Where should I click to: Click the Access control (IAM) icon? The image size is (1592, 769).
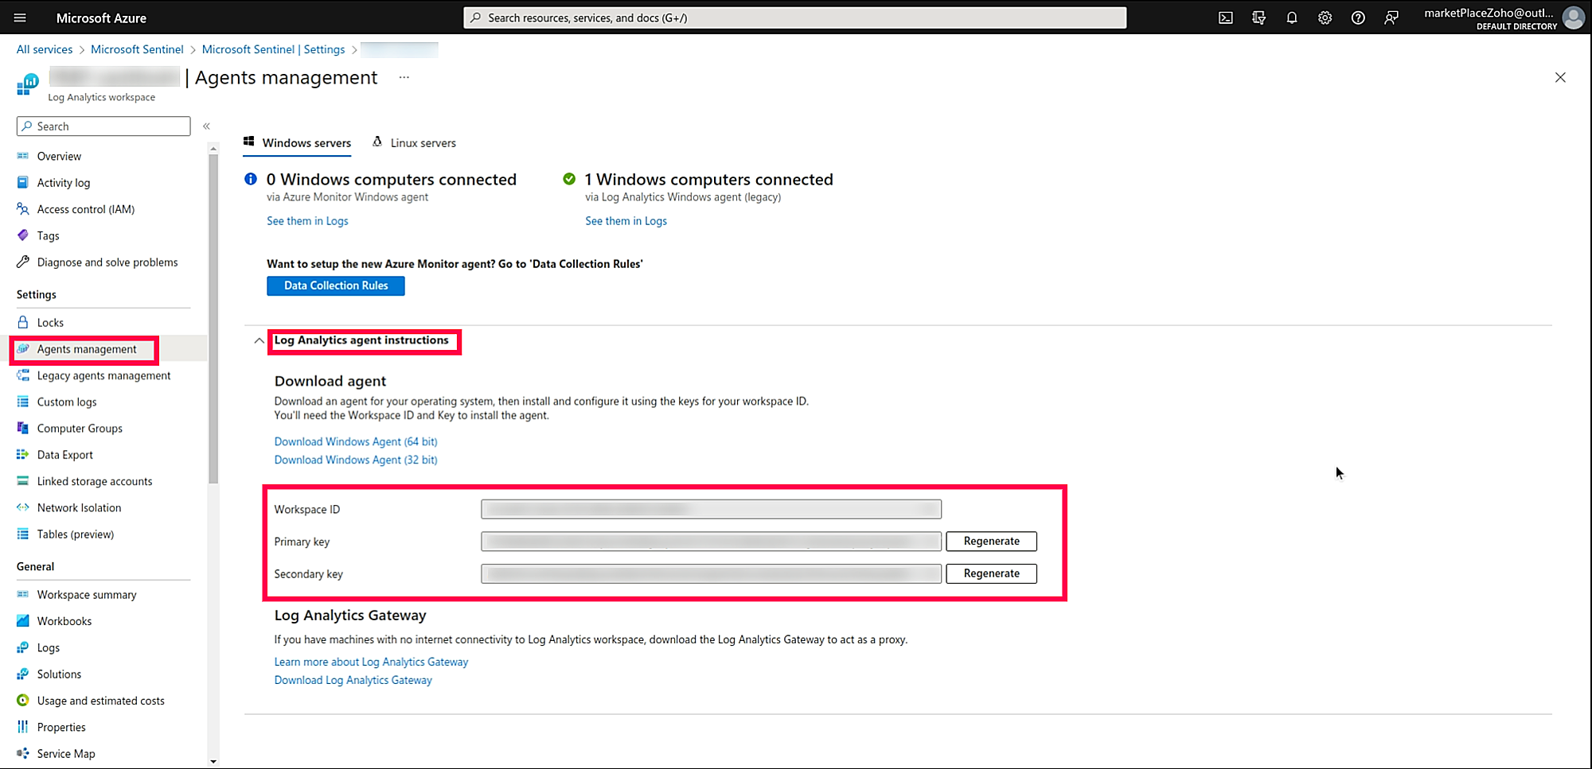click(x=23, y=209)
